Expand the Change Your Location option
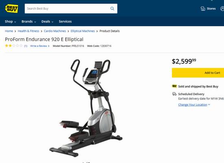The image size is (224, 163). [194, 104]
